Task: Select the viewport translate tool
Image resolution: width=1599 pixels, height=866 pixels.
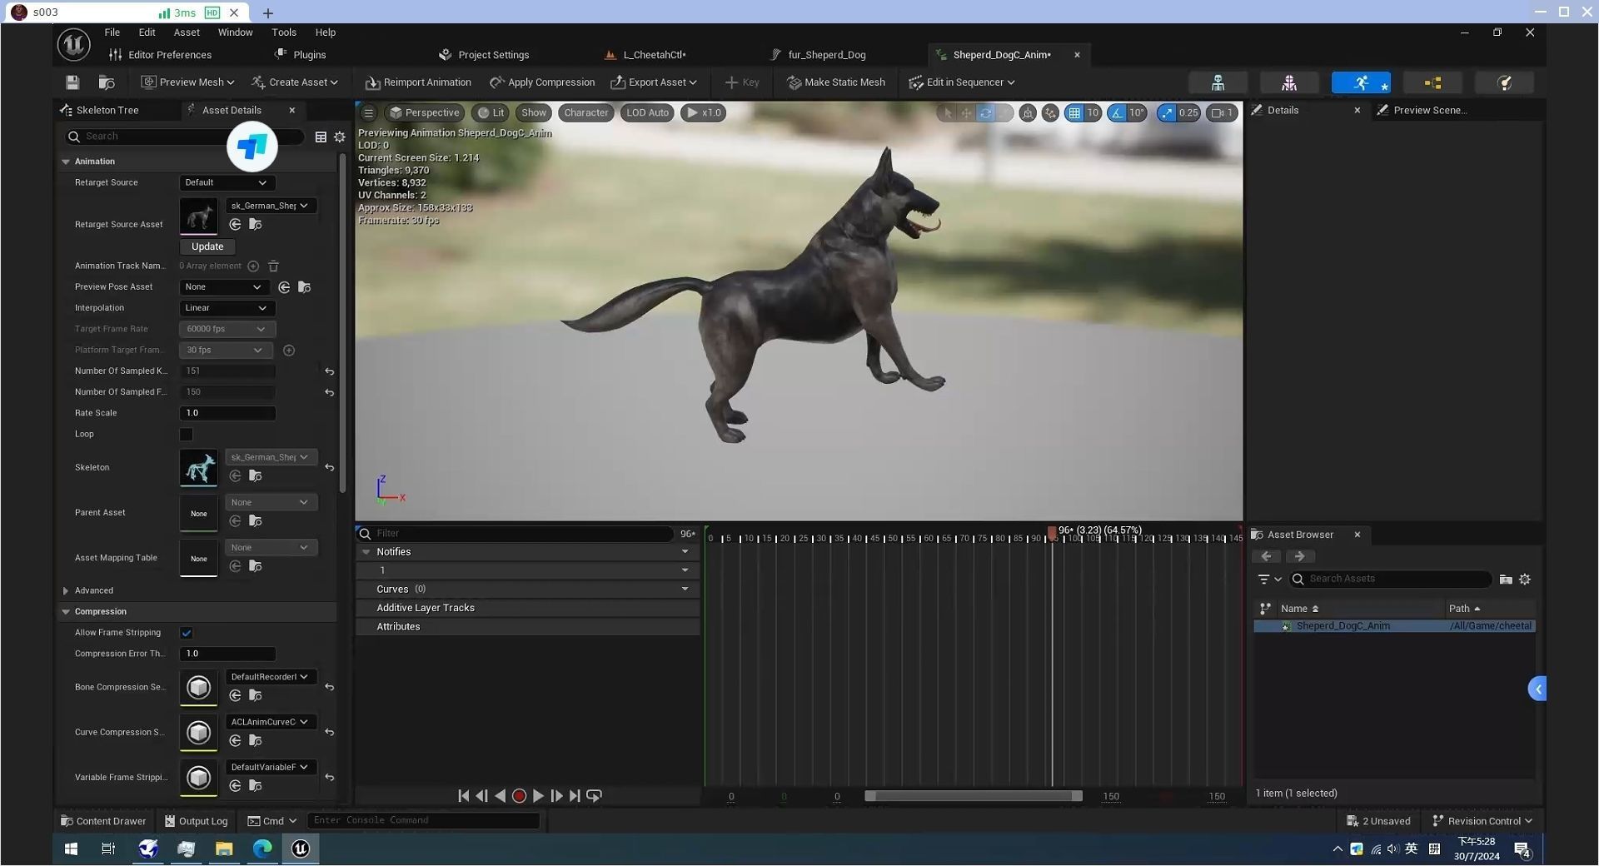Action: [x=966, y=112]
